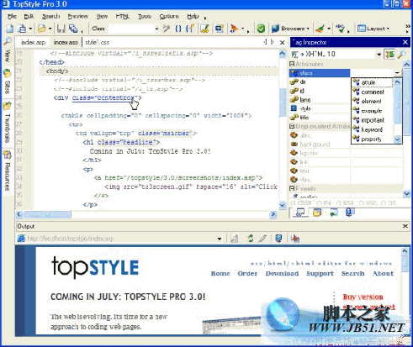
Task: Click the first curly braces icon
Action: pyautogui.click(x=178, y=29)
